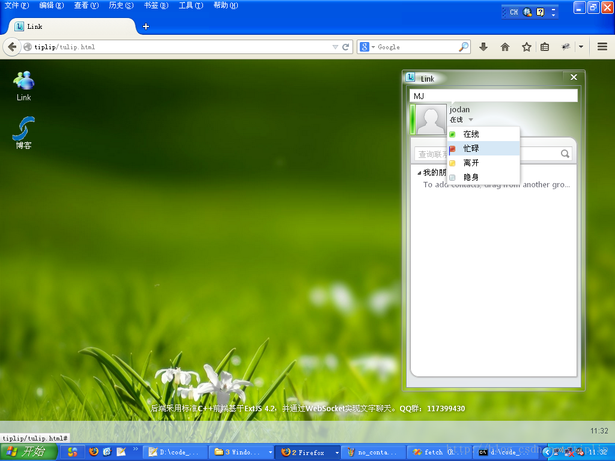Click the Internet Explorer quick launch icon
The height and width of the screenshot is (461, 615).
pyautogui.click(x=107, y=452)
